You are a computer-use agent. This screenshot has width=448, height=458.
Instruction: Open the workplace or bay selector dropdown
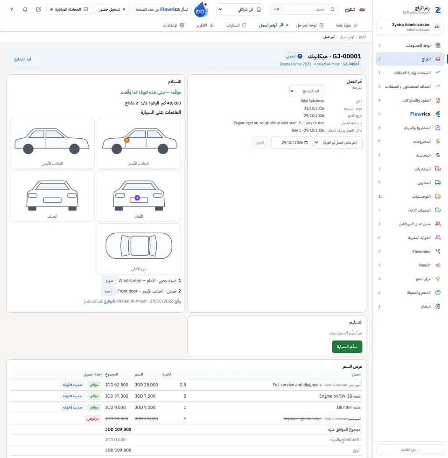click(338, 143)
